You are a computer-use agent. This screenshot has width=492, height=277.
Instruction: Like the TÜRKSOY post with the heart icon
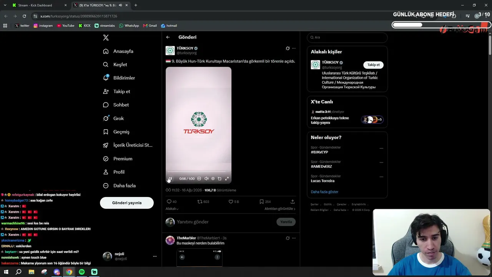click(x=231, y=202)
